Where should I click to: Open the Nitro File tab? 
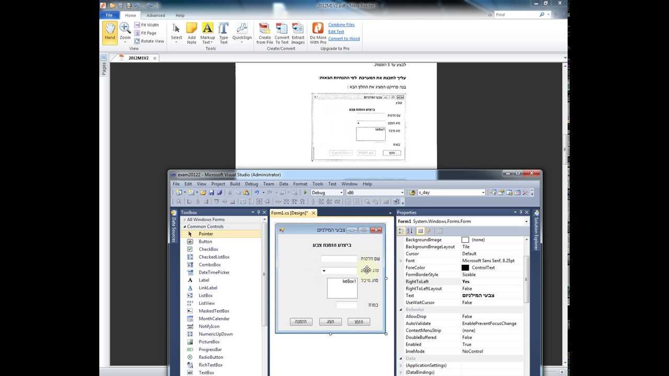point(109,15)
